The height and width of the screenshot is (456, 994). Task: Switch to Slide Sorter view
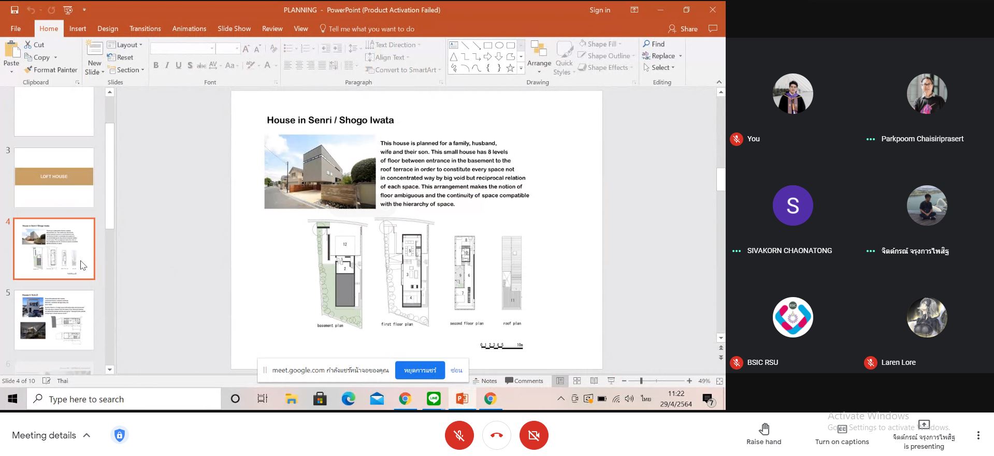tap(577, 381)
